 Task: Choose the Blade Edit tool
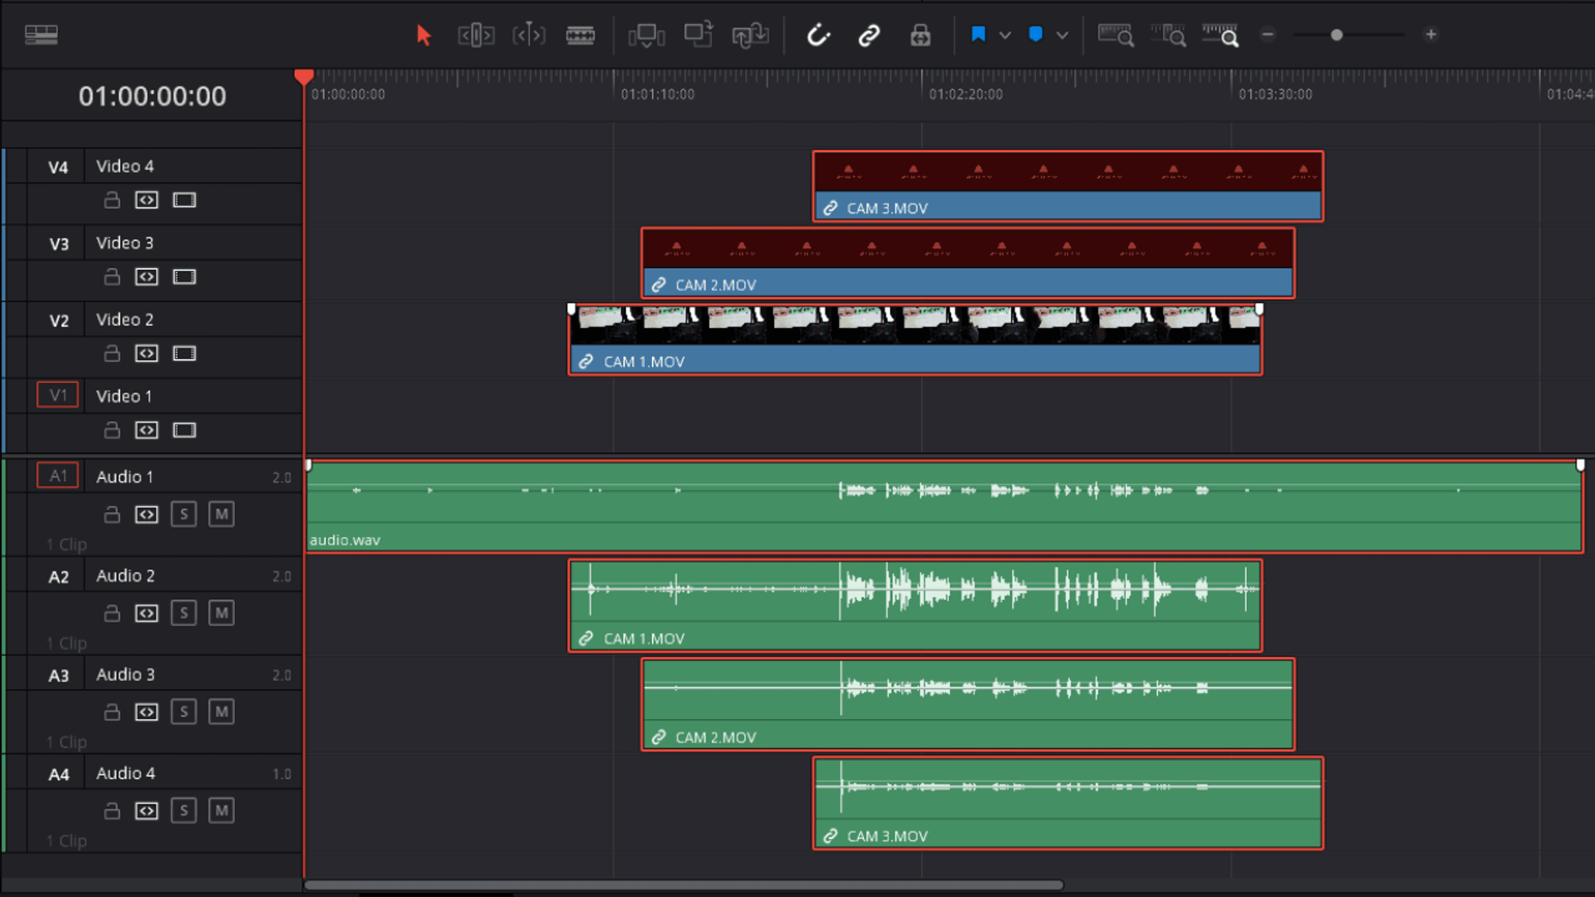(580, 35)
